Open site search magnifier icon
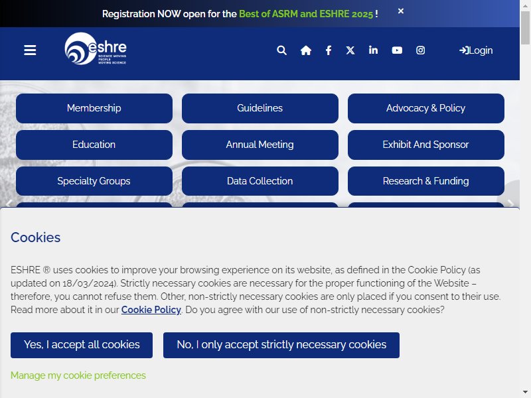The image size is (531, 398). [281, 50]
